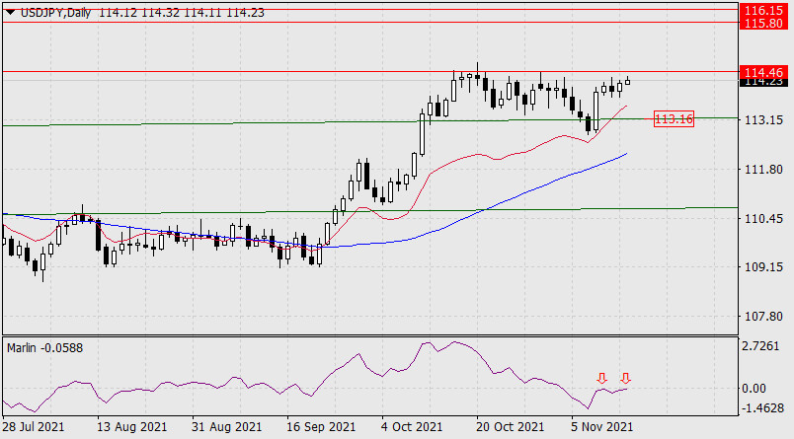Click the OHLC values 114.12 114.32 114.11 114.23

coord(182,13)
